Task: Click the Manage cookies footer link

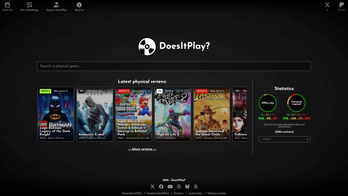Action: point(216,193)
